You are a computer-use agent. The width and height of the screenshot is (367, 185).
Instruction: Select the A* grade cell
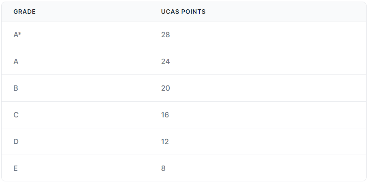click(17, 35)
